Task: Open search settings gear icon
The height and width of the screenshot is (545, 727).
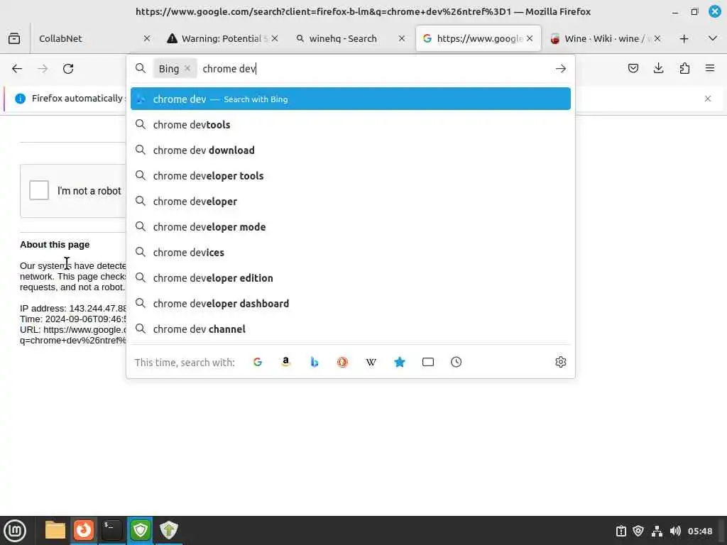Action: tap(561, 362)
